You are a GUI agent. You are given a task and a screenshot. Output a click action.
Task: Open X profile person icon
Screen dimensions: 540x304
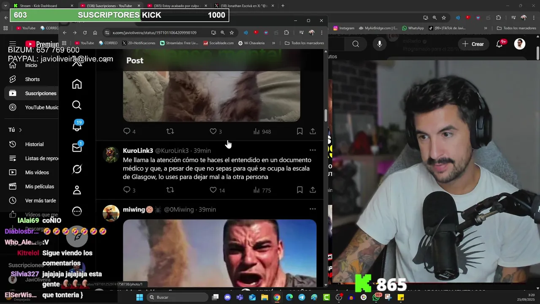pos(77,190)
